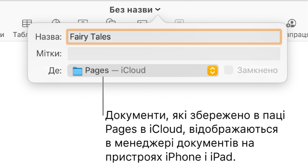Open the Де location popup Pages — iCloud

143,70
